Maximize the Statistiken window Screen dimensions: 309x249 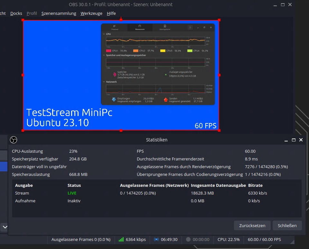[x=294, y=140]
